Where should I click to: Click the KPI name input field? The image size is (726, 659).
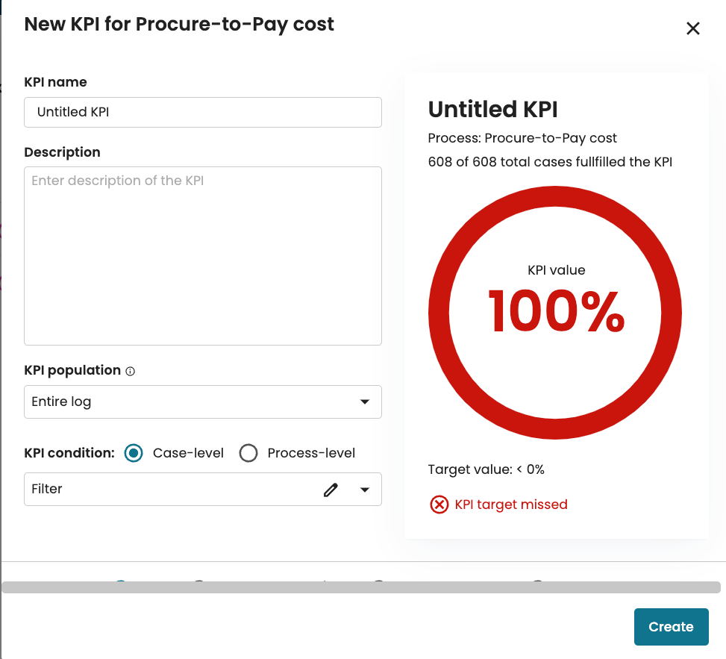(202, 112)
